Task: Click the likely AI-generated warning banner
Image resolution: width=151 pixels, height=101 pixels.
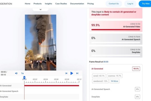Action: (116, 13)
